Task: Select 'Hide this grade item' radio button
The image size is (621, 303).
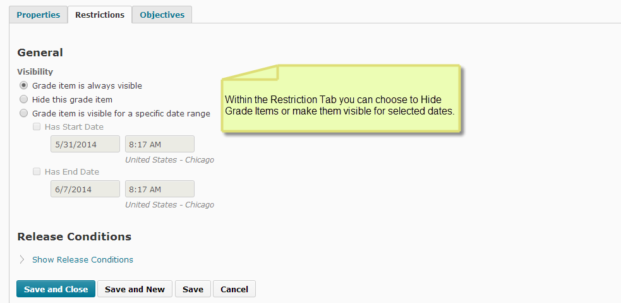Action: coord(24,99)
